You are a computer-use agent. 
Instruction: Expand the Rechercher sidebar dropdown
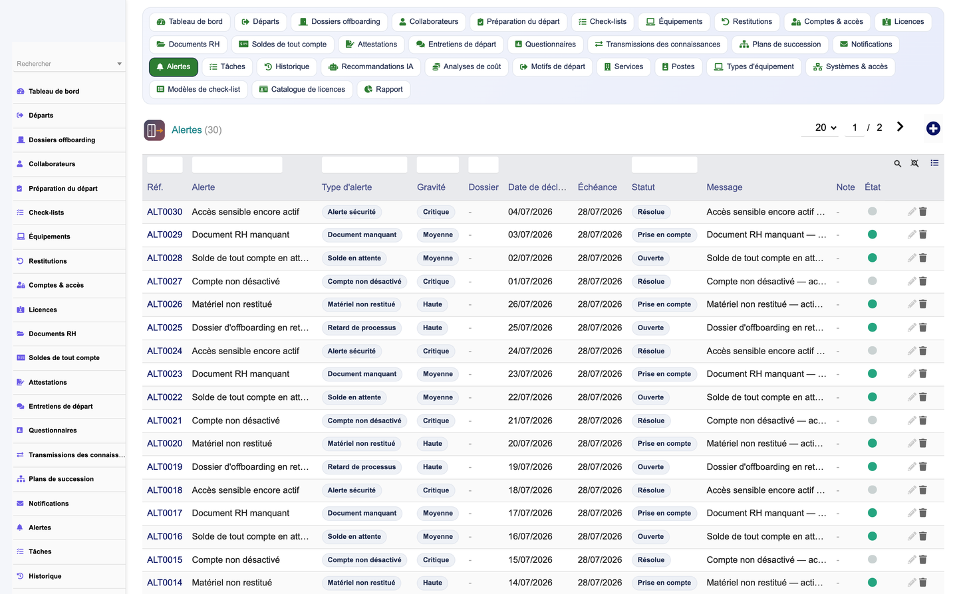tap(119, 64)
